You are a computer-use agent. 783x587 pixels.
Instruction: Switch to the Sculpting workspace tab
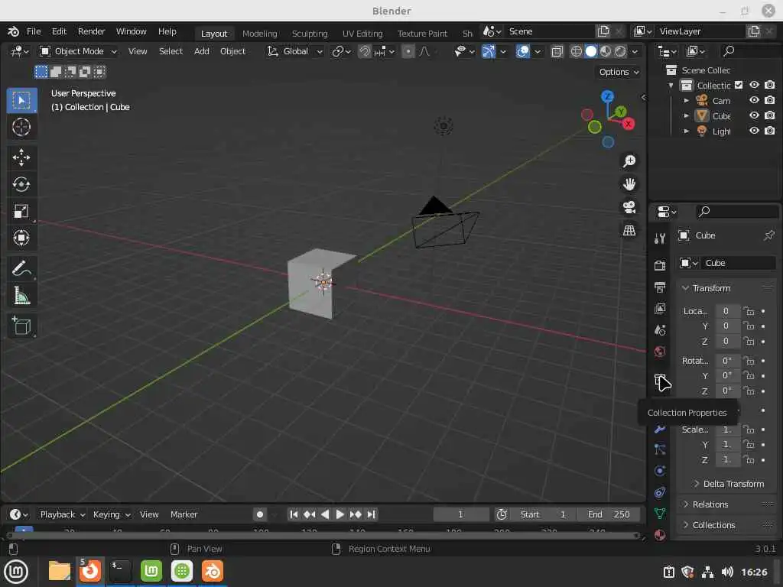(x=310, y=34)
